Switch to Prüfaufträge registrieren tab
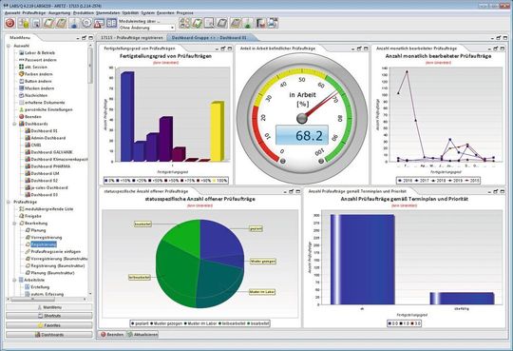This screenshot has height=351, width=513. 131,38
